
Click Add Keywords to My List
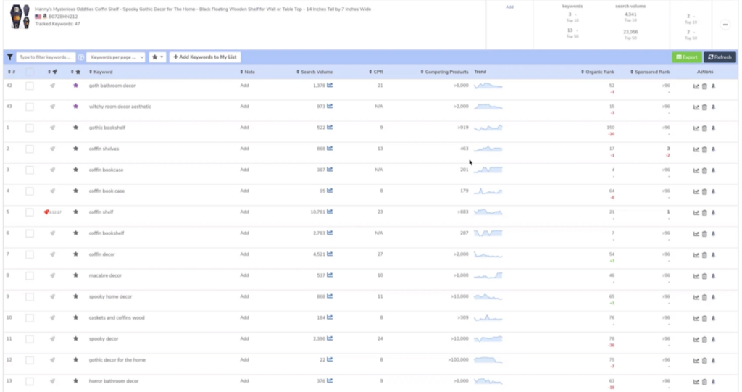(204, 57)
